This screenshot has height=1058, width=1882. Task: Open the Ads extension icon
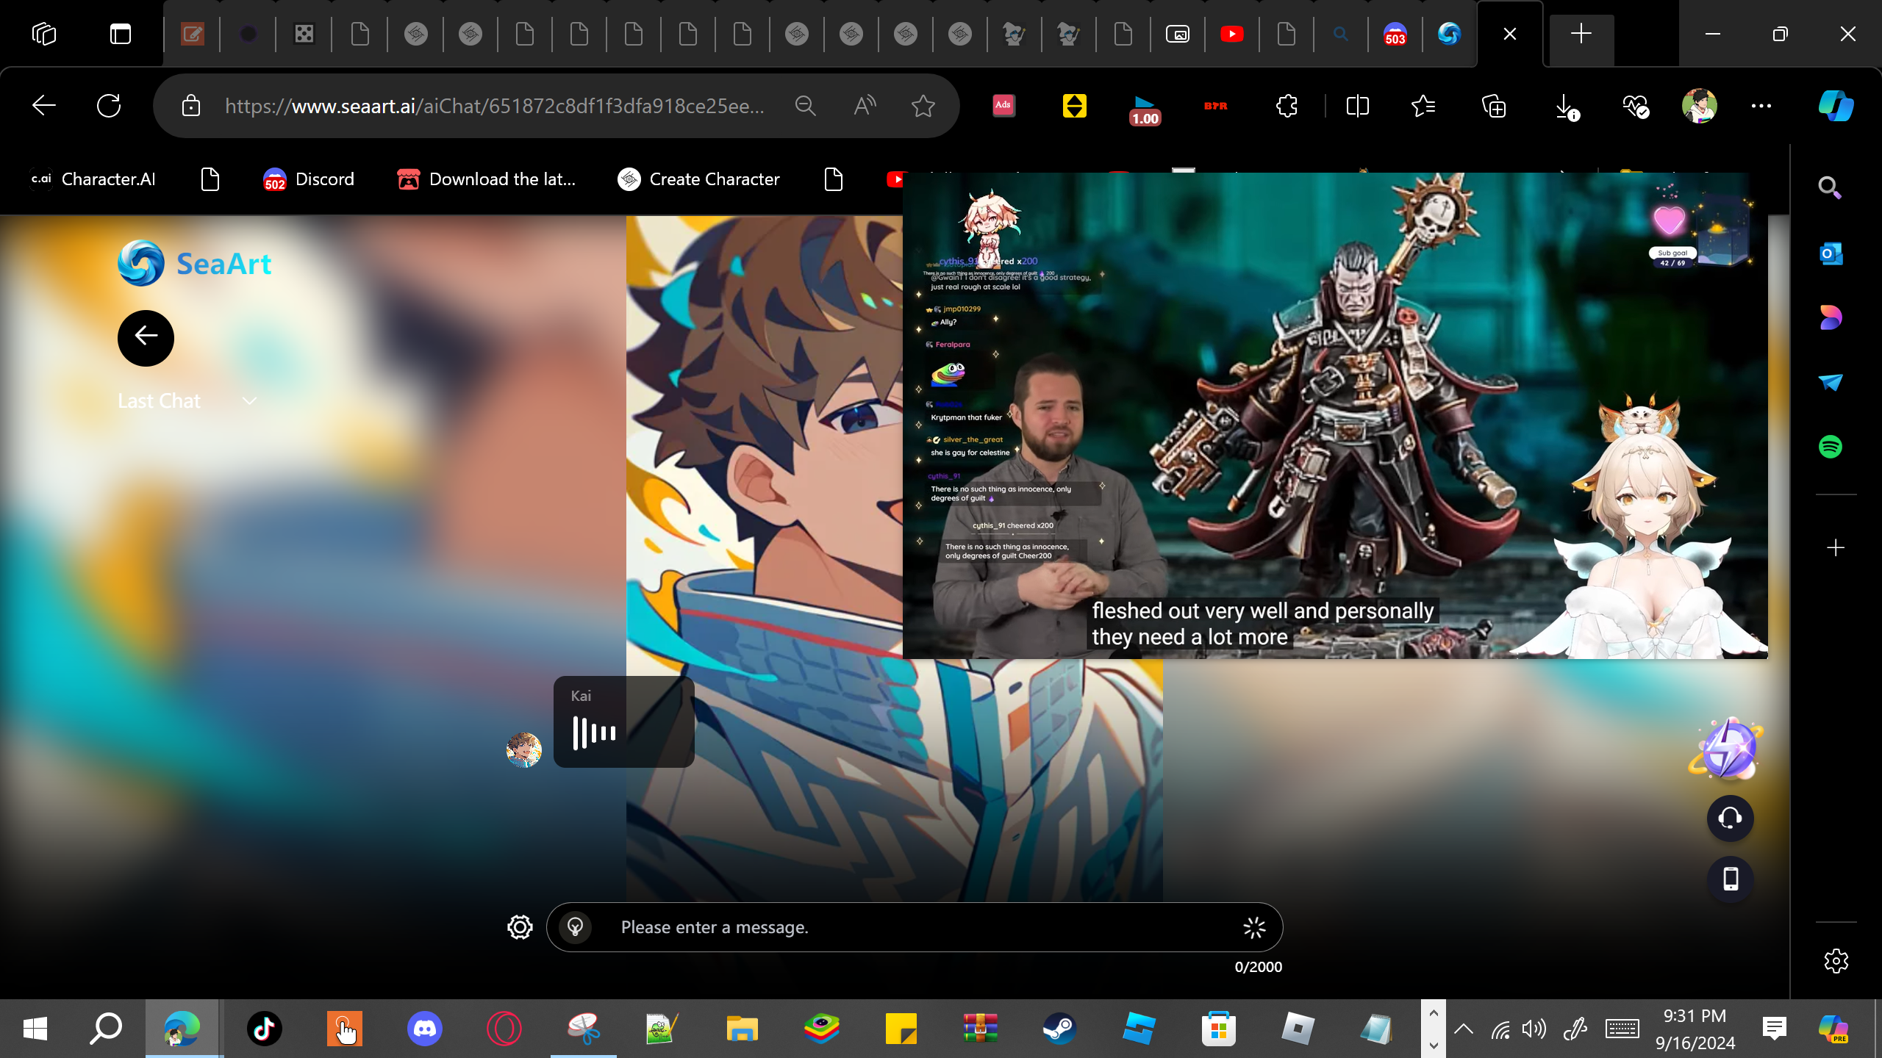click(x=1003, y=106)
